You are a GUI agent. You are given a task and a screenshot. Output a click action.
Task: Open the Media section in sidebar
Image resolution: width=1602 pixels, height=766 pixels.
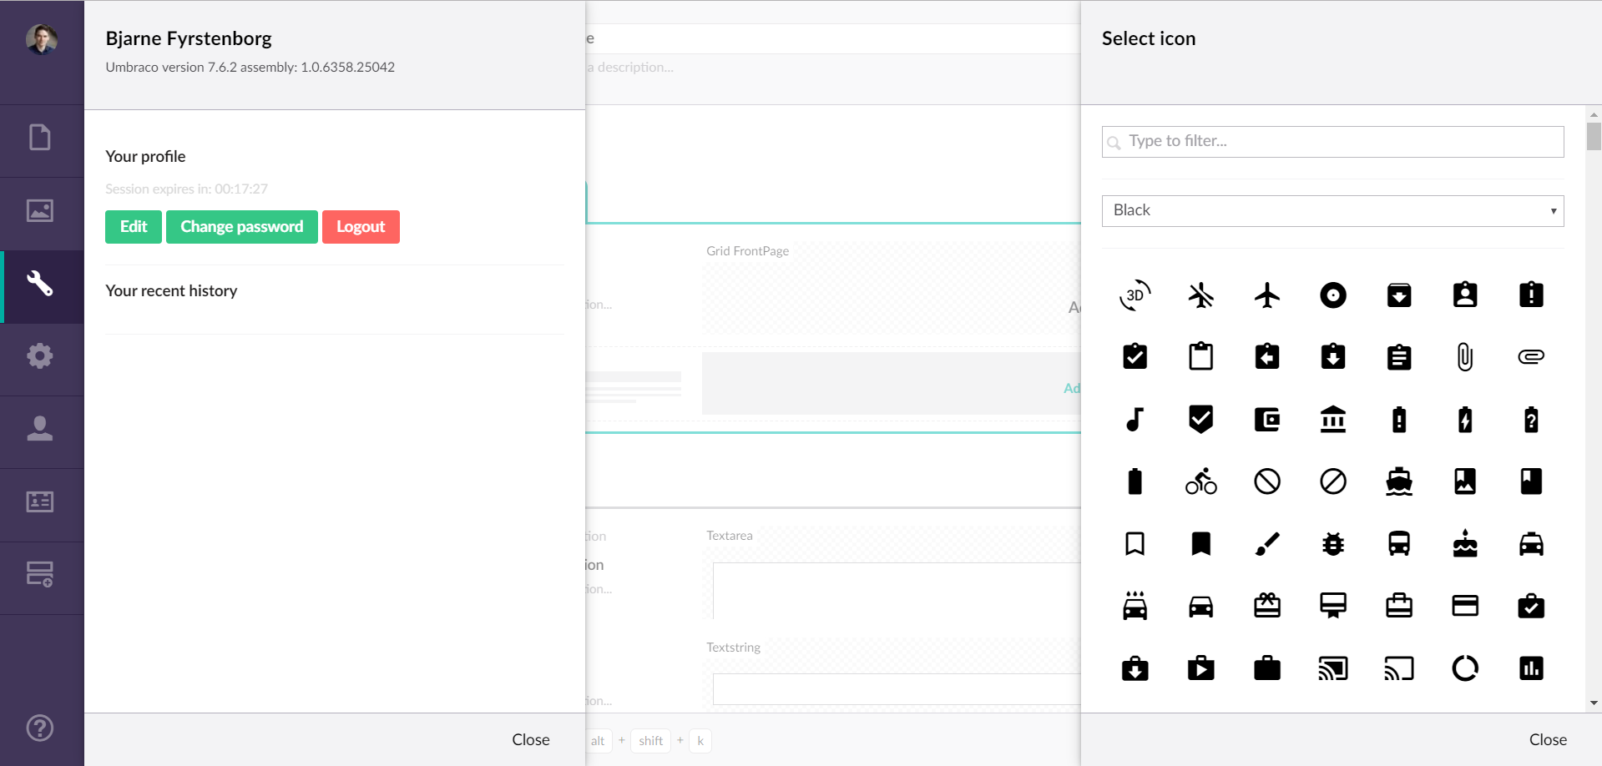[40, 210]
